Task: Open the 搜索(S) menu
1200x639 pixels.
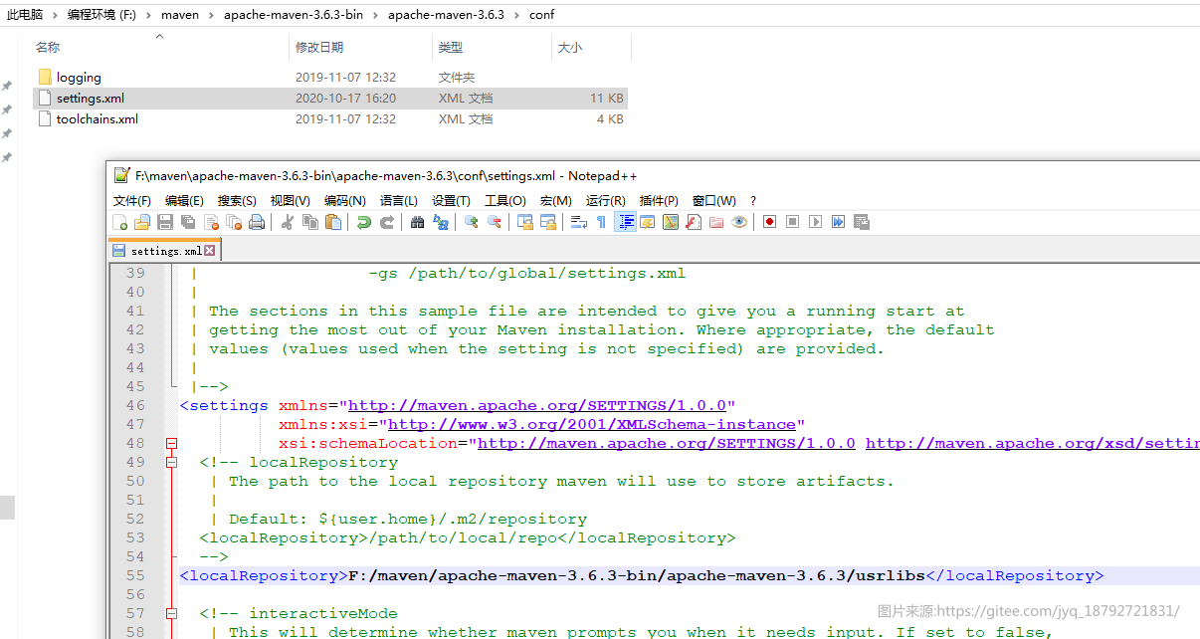Action: point(237,201)
